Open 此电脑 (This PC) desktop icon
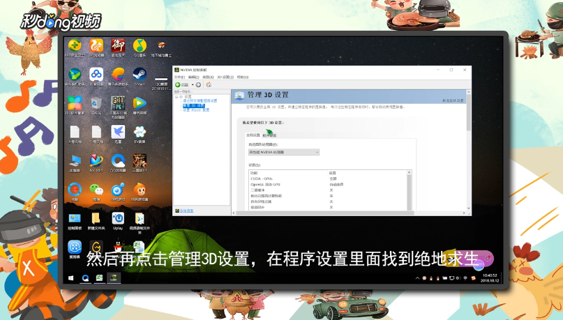The image size is (563, 320). [75, 163]
